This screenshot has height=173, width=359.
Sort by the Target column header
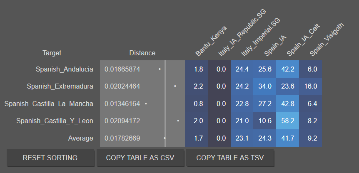(x=52, y=53)
